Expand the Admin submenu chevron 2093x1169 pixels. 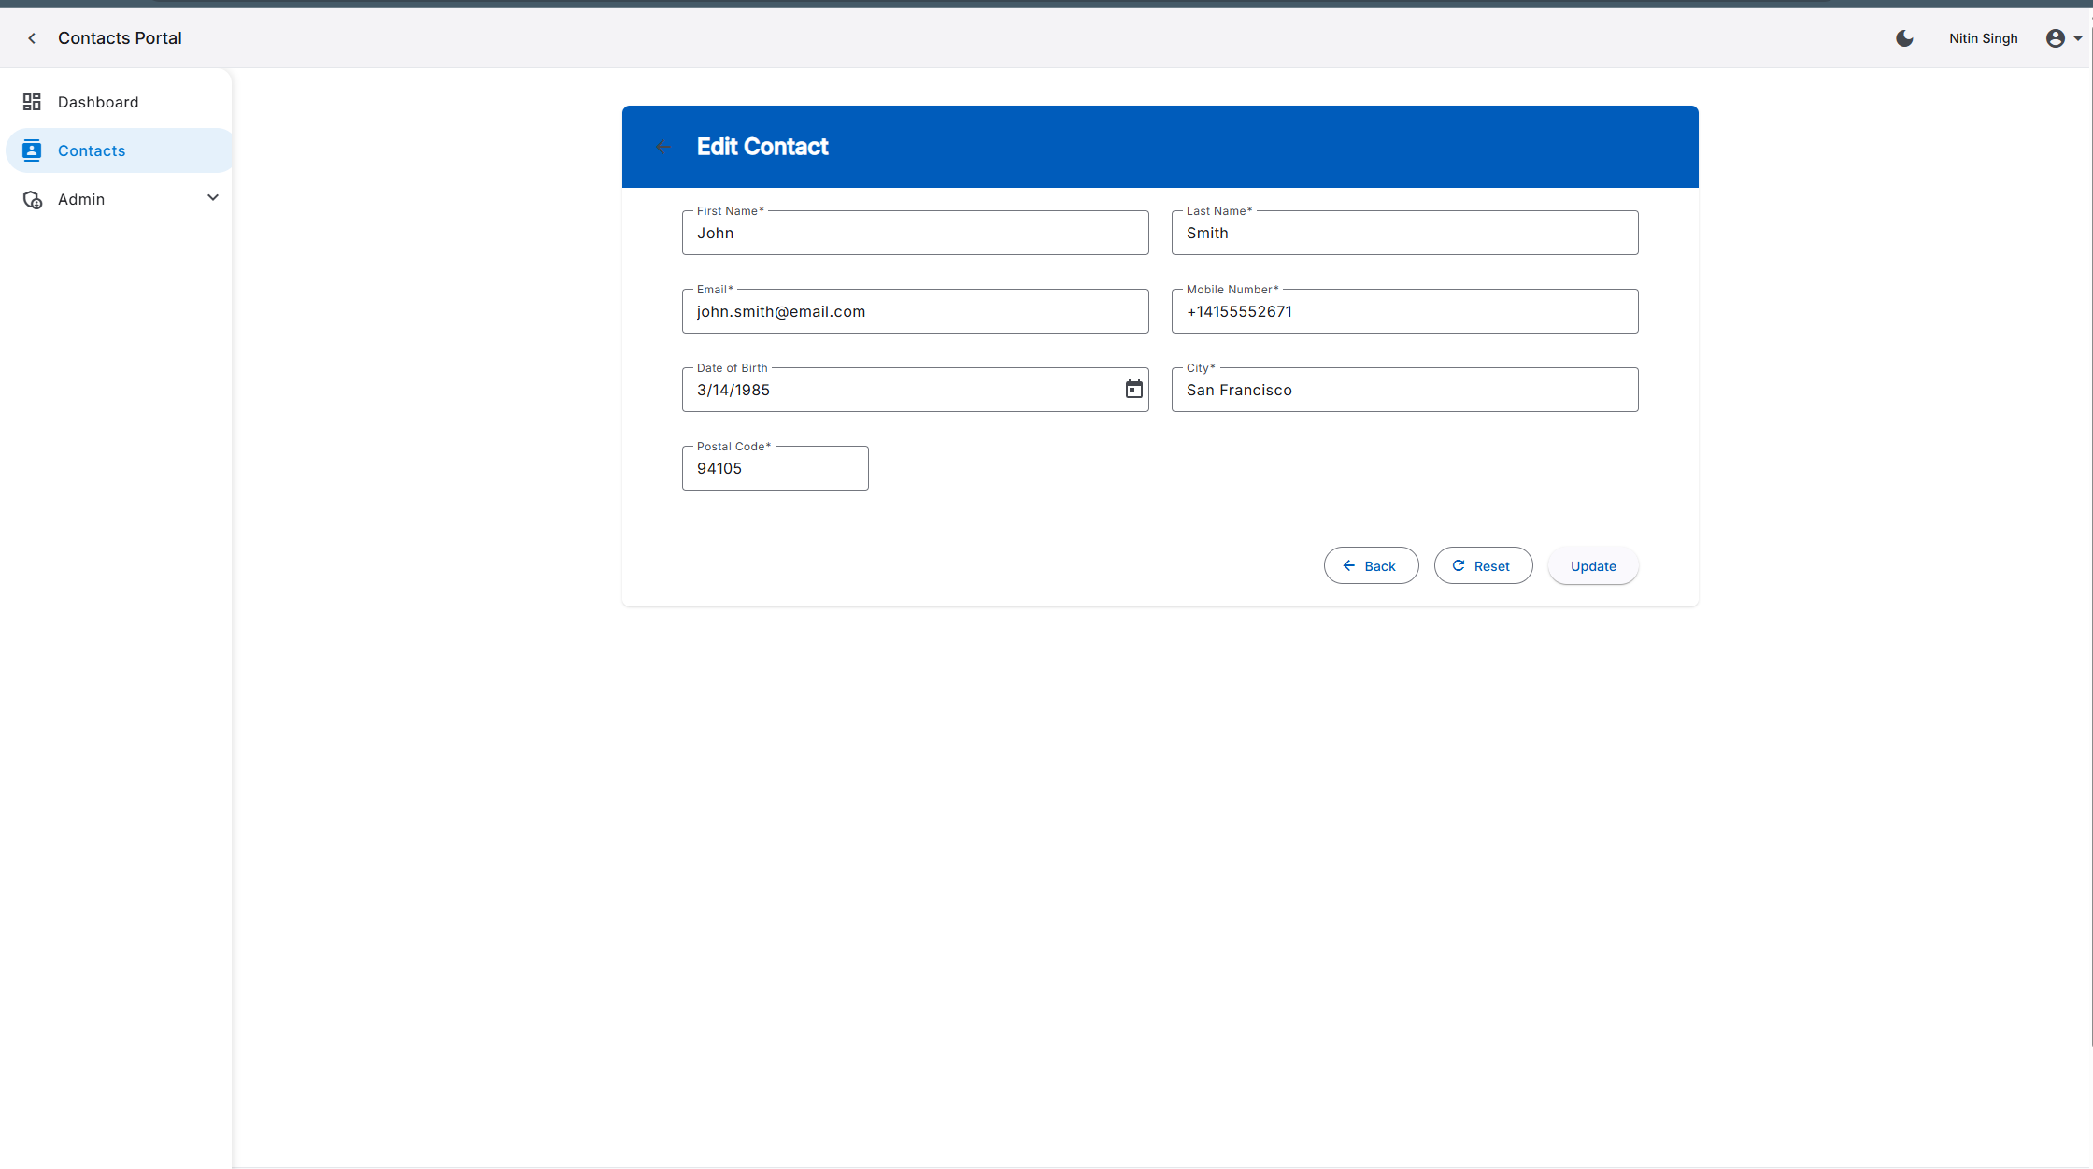point(213,198)
